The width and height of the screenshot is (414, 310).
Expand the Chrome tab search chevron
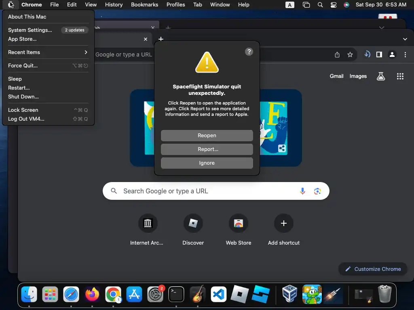405,39
